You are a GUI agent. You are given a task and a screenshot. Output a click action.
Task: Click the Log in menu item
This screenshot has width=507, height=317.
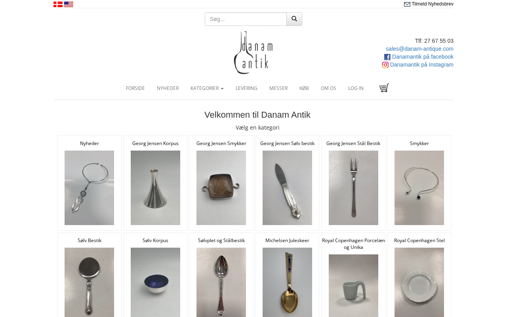coord(356,88)
